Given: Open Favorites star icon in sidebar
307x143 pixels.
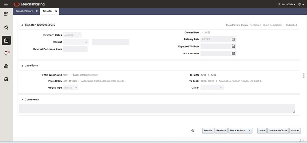Looking at the screenshot, I should tap(6, 27).
